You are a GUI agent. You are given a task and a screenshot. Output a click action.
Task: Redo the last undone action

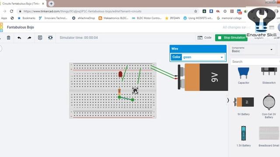coord(29,38)
